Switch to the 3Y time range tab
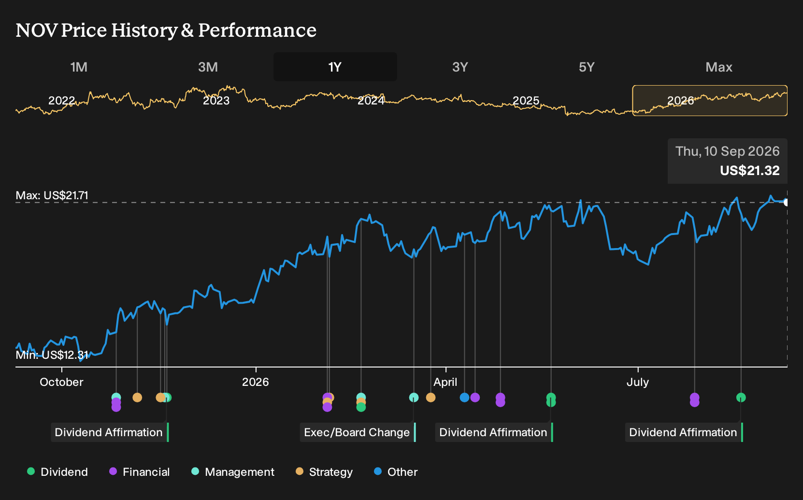The height and width of the screenshot is (500, 803). coord(460,67)
